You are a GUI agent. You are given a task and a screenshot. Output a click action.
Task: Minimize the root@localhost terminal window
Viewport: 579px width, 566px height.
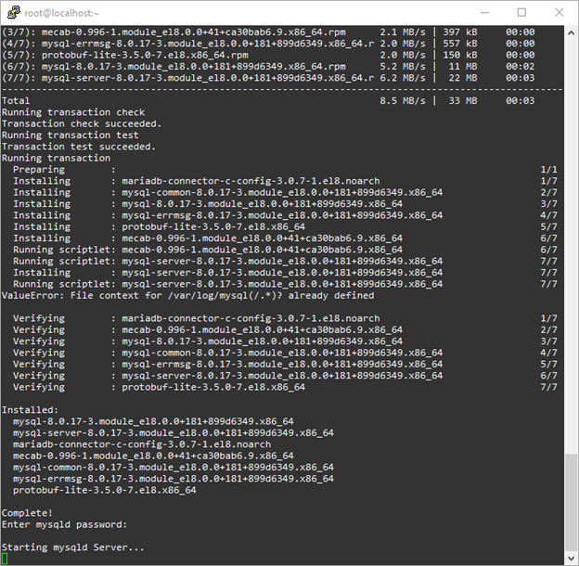click(484, 13)
